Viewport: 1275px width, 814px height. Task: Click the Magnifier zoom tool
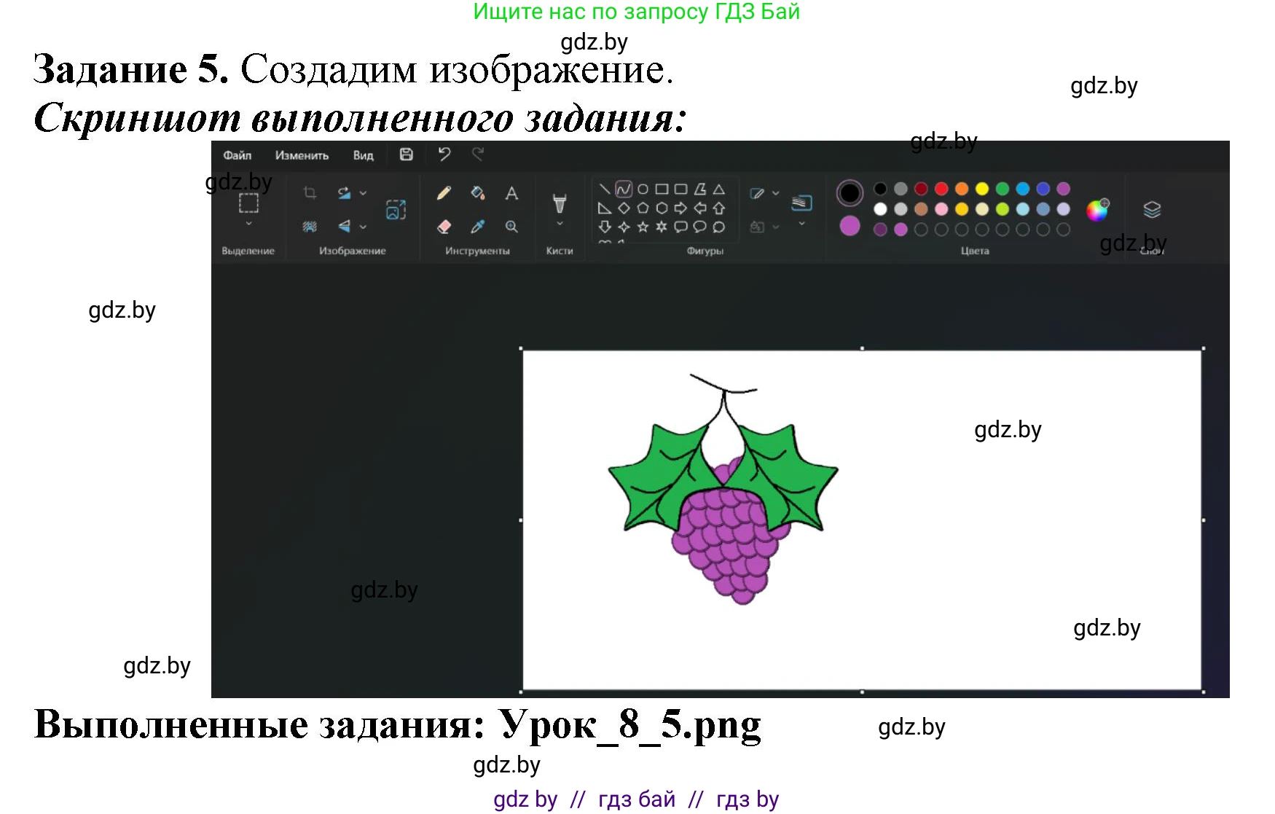click(511, 227)
